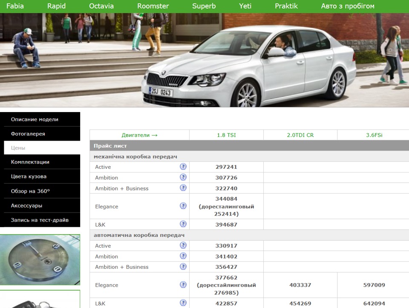Click механічна коробка передач section label

pyautogui.click(x=135, y=156)
